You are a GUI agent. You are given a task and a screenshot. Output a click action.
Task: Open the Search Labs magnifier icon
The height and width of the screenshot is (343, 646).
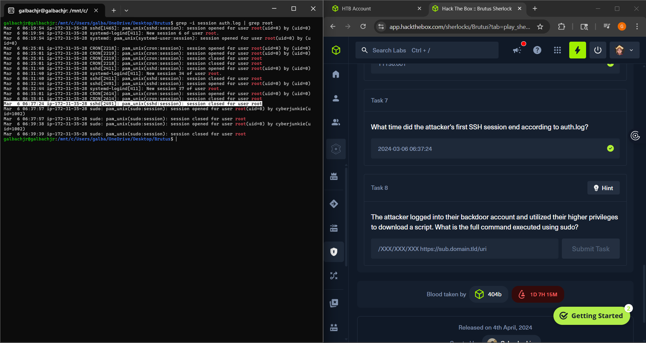pos(364,50)
